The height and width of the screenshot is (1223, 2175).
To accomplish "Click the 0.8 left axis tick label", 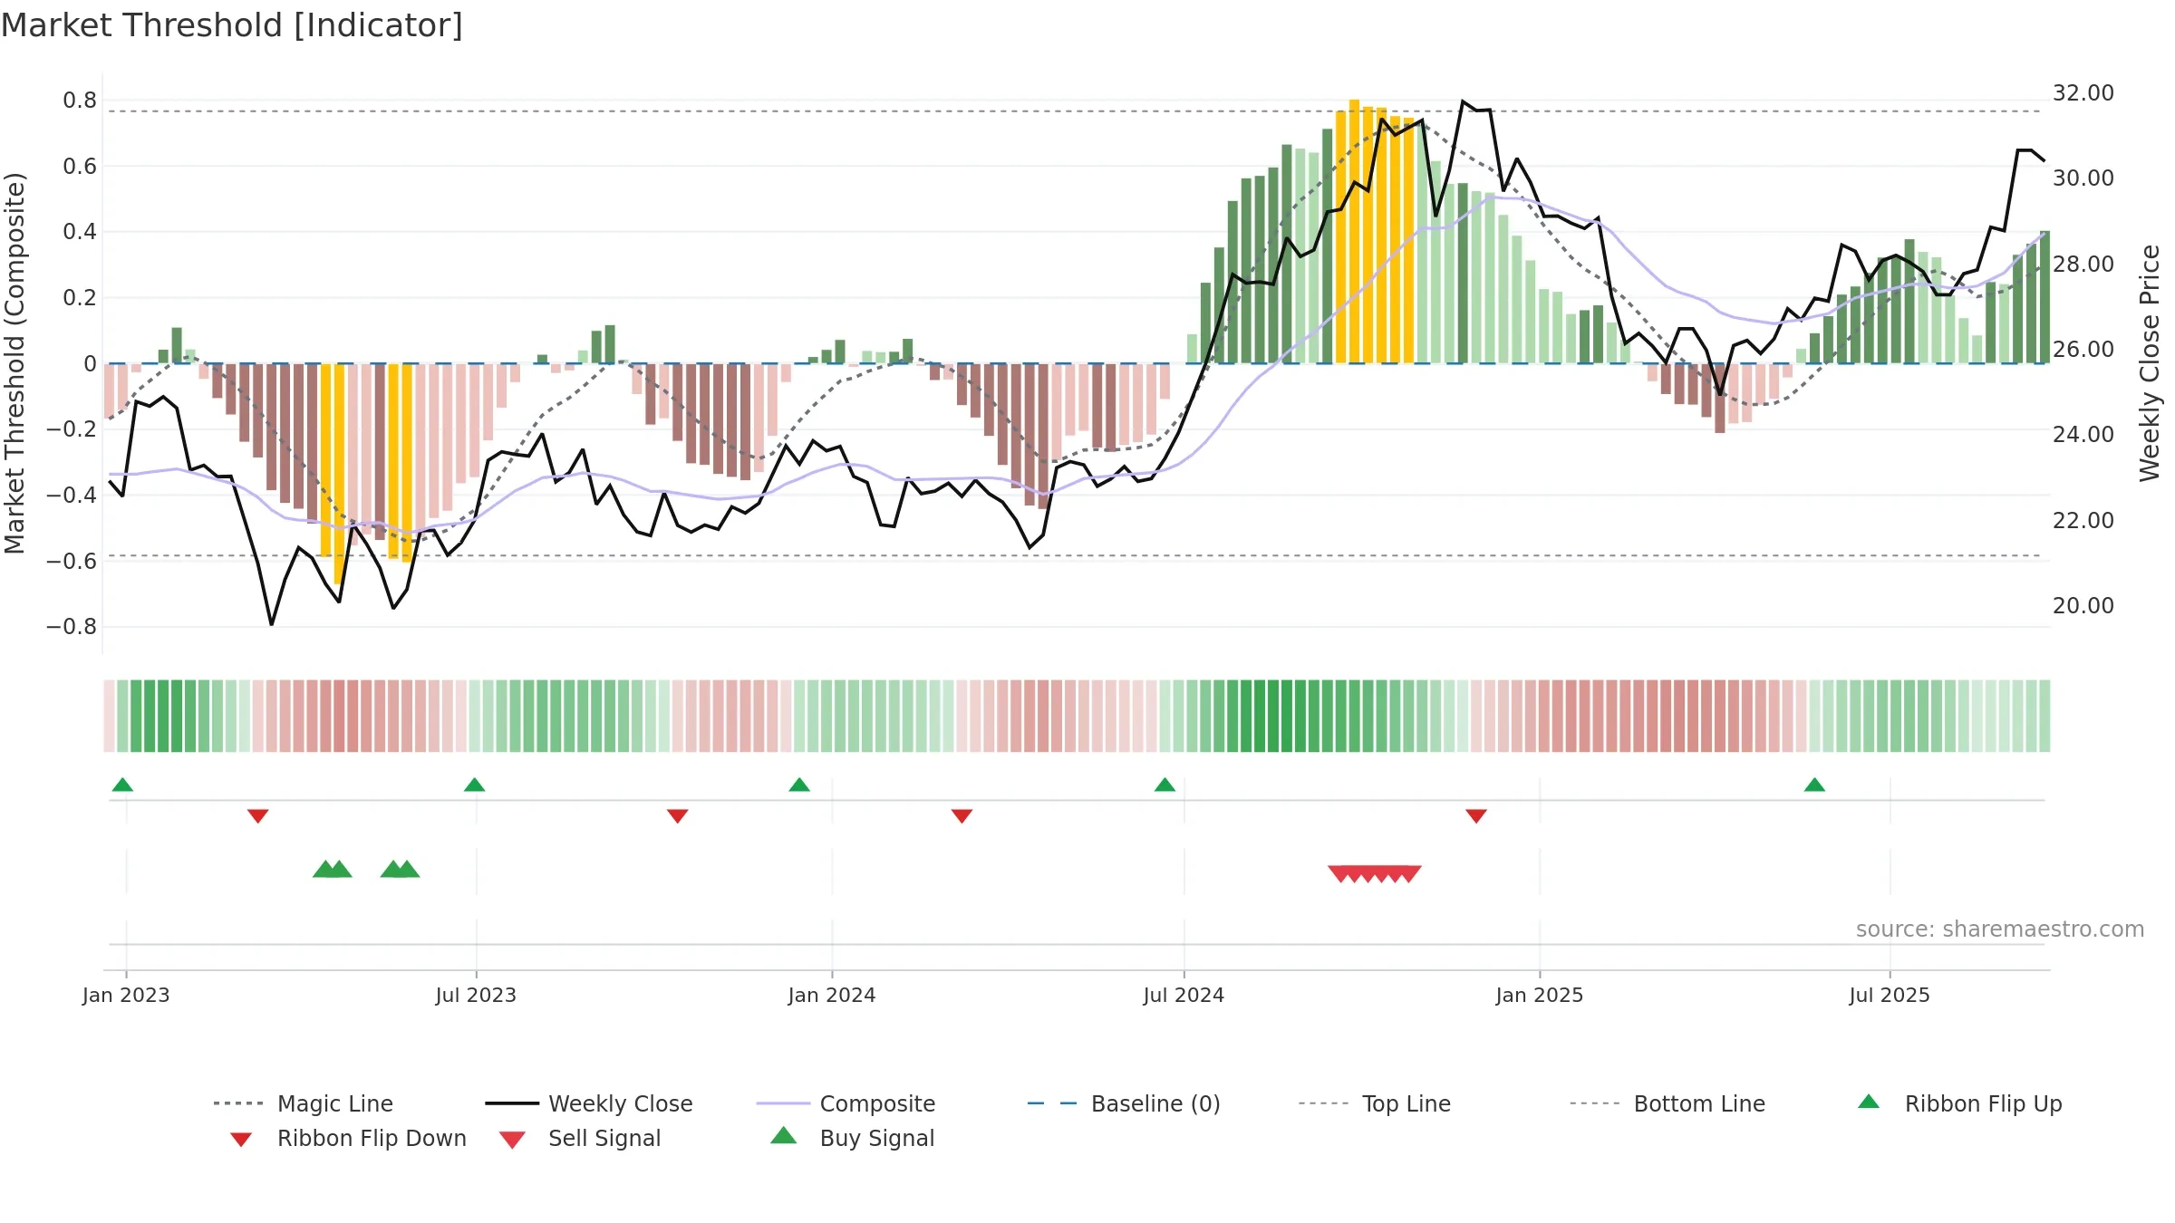I will (80, 101).
